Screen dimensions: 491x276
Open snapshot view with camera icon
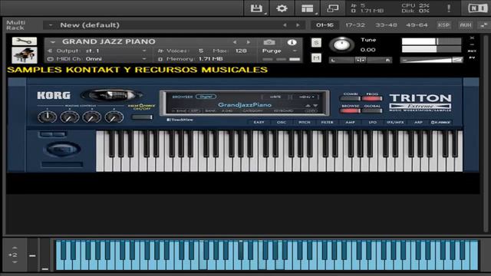coord(269,42)
